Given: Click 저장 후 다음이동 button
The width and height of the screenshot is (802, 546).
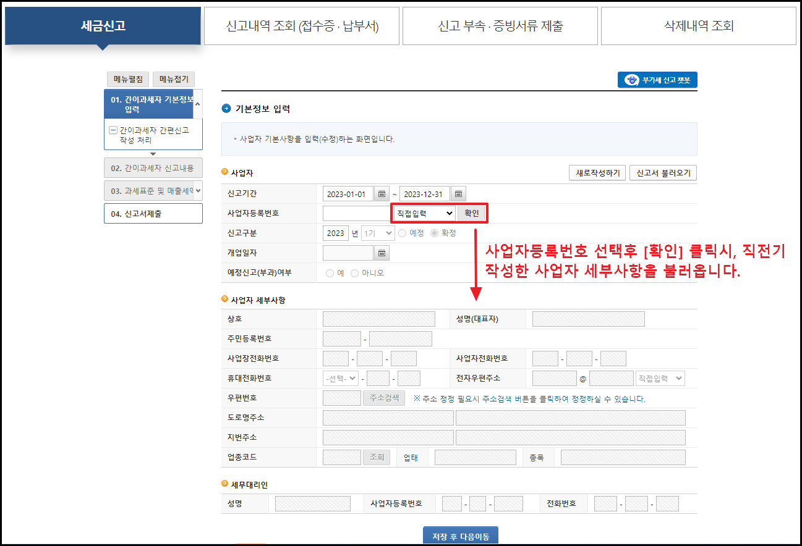Looking at the screenshot, I should (461, 536).
